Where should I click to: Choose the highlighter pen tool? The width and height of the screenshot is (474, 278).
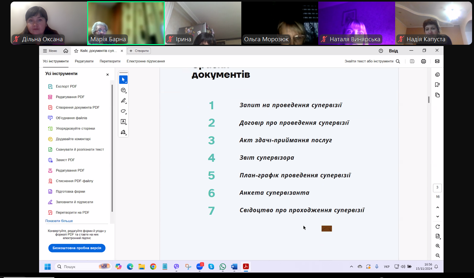[x=123, y=101]
